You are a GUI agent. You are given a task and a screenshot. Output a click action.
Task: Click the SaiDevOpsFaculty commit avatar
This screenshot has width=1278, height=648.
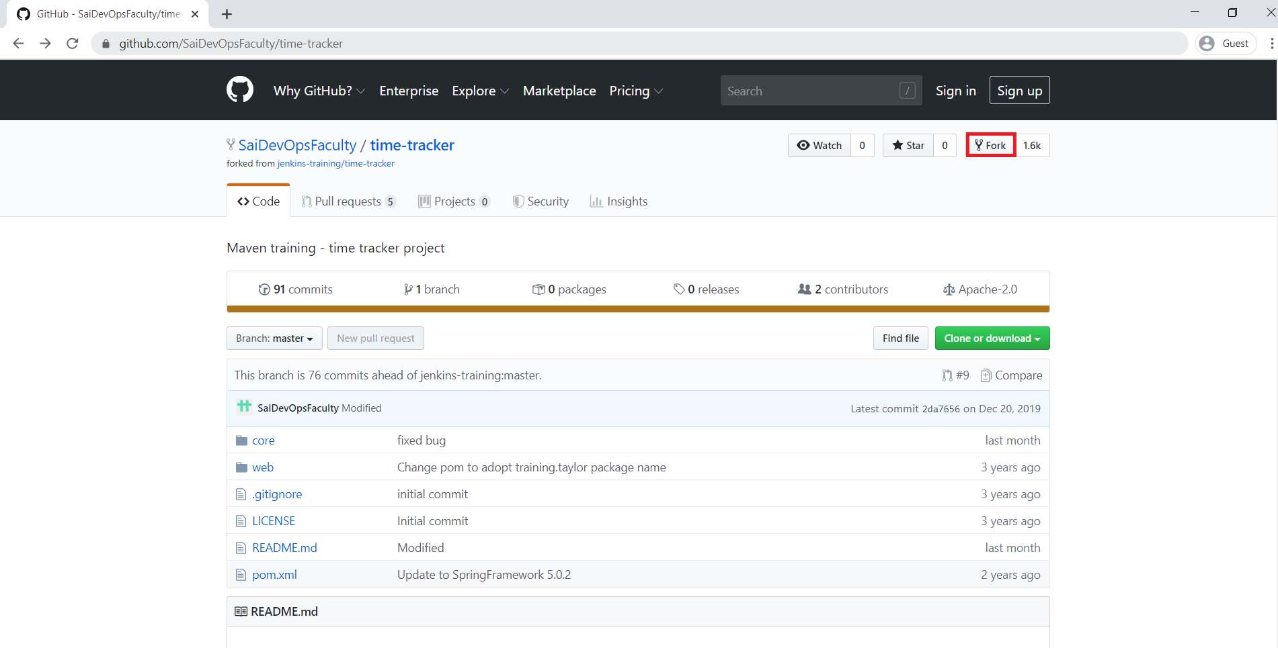[244, 407]
